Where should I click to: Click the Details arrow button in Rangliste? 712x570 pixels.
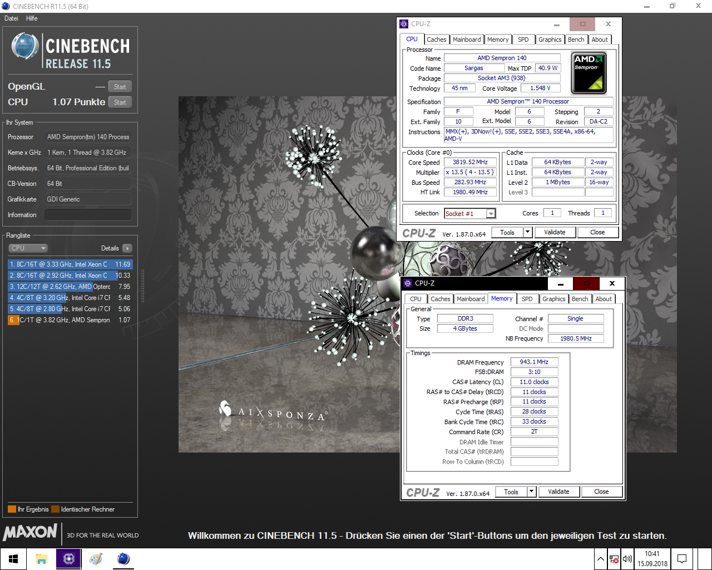[127, 248]
